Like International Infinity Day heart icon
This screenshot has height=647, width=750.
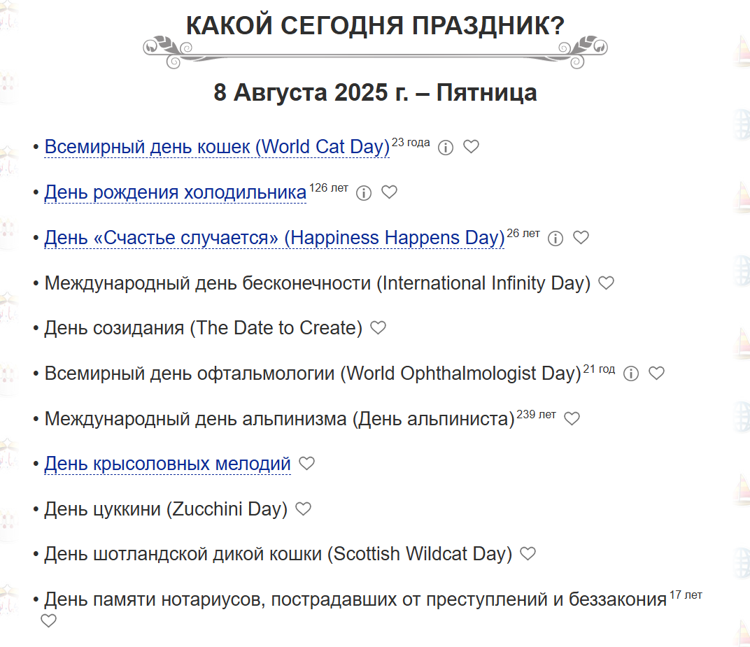click(x=607, y=283)
